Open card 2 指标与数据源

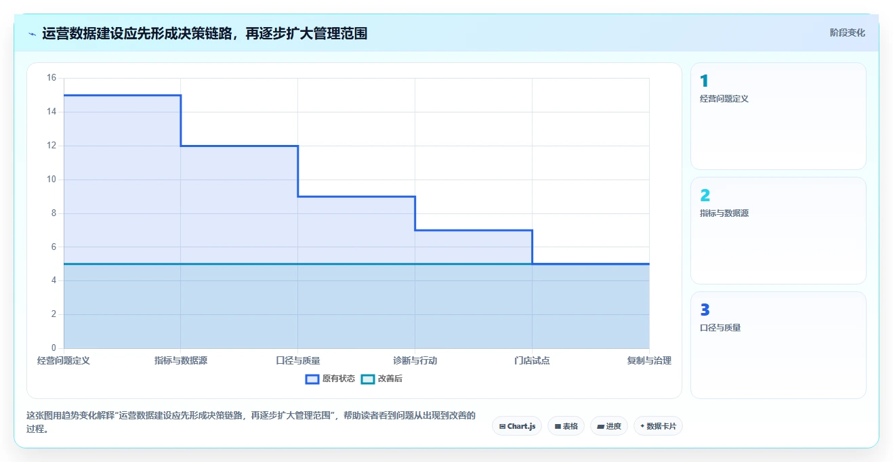point(778,230)
